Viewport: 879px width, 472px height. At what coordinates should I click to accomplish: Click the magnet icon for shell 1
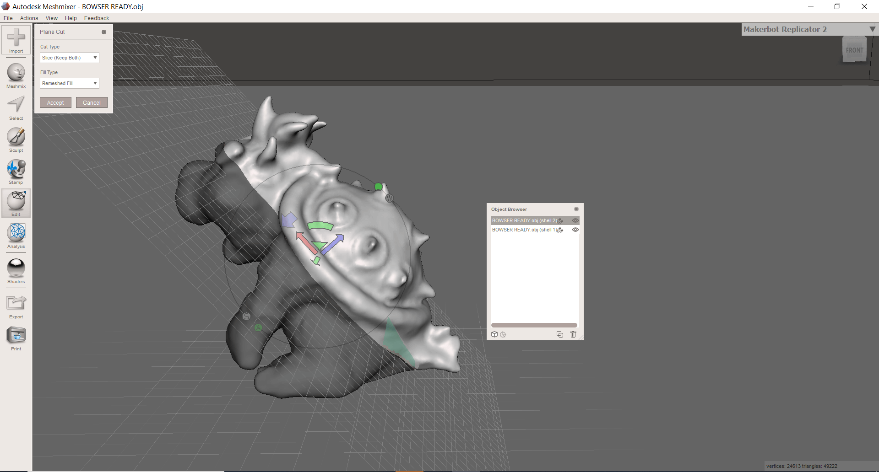coord(560,230)
